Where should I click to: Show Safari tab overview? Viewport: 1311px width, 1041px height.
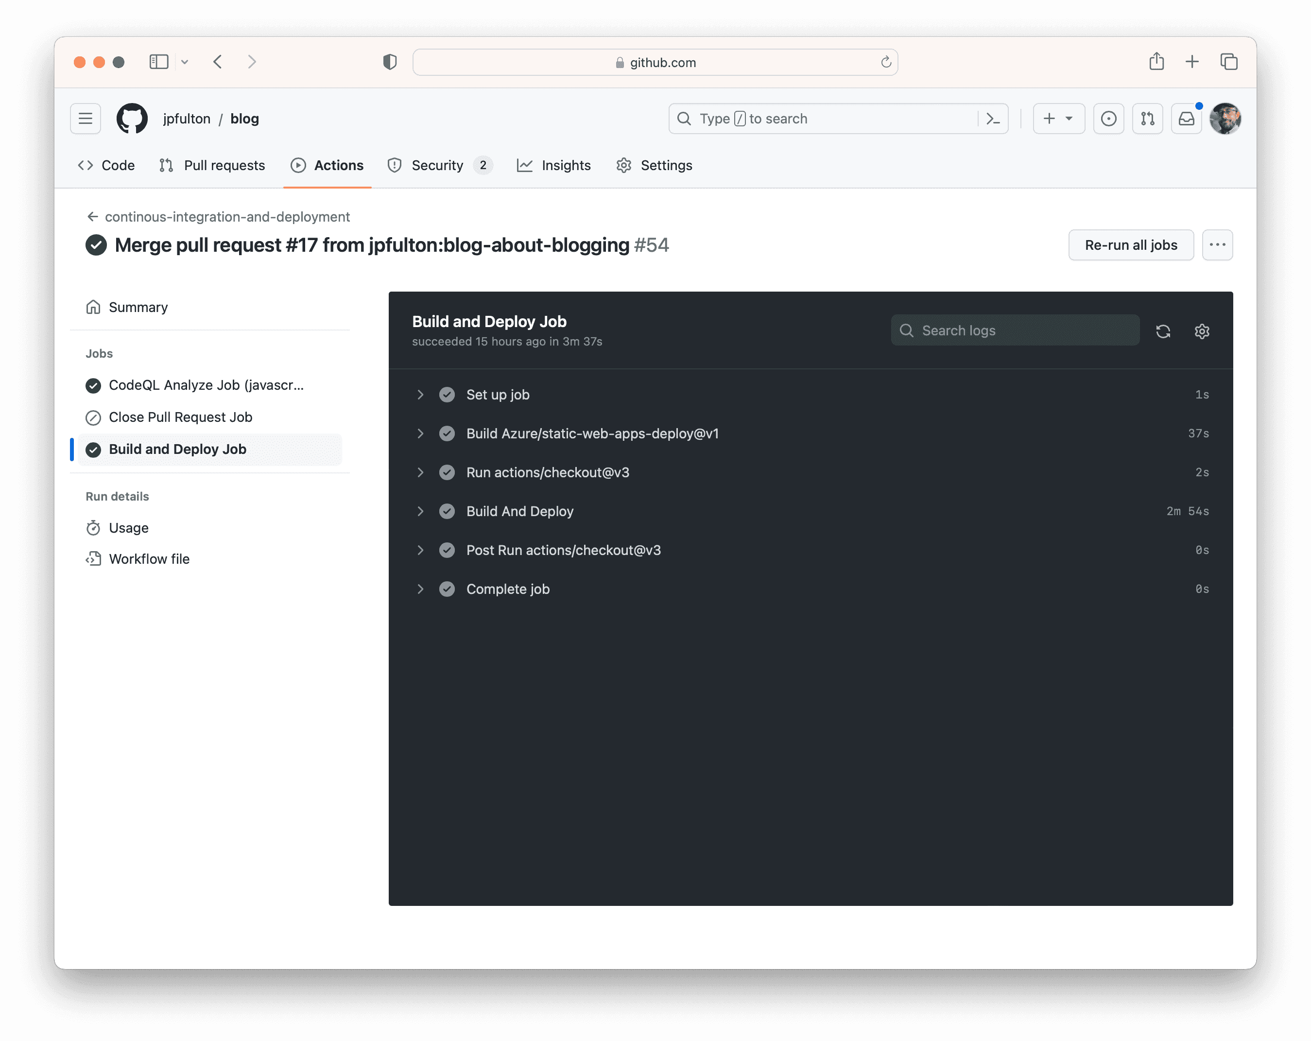tap(1228, 61)
